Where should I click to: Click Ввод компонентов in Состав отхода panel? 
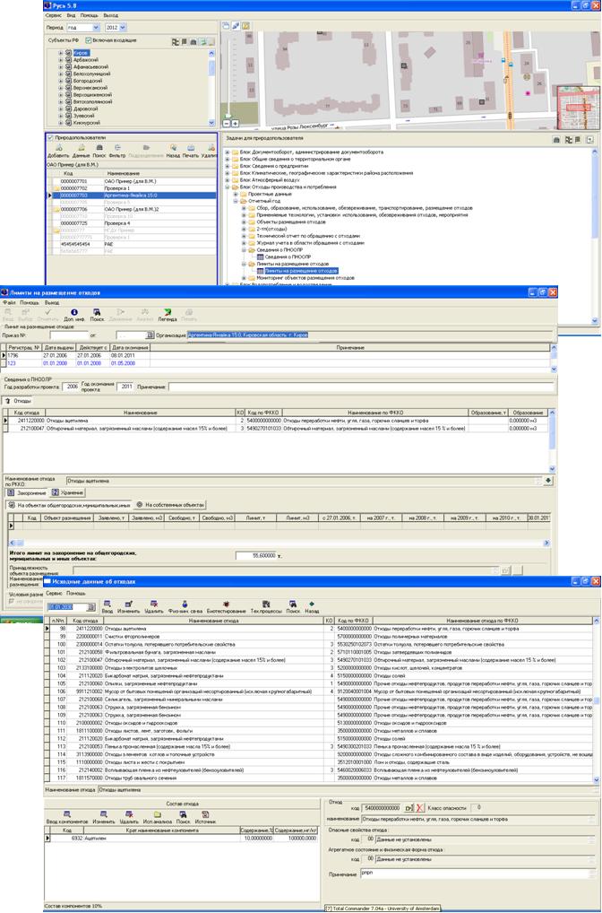[x=64, y=816]
